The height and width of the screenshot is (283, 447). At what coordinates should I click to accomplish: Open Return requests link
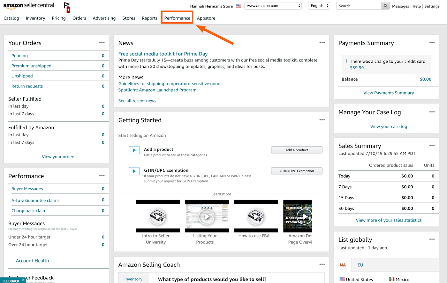(x=27, y=86)
